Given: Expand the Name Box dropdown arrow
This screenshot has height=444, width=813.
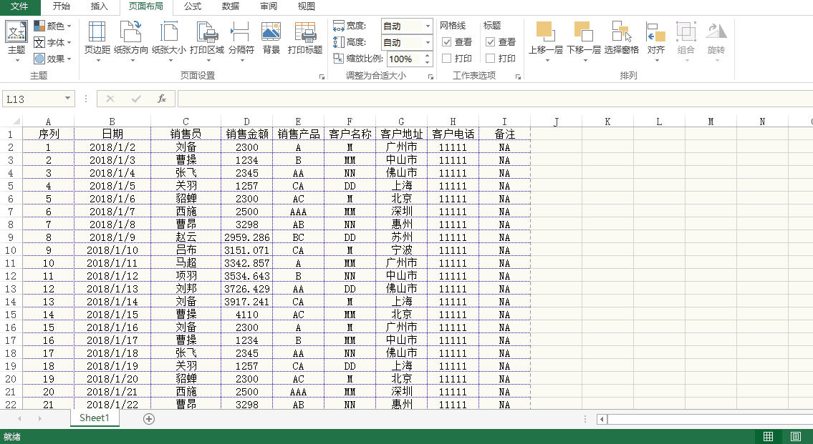Looking at the screenshot, I should click(x=67, y=99).
